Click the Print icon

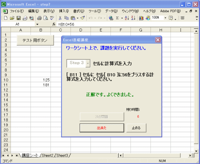pos(39,18)
